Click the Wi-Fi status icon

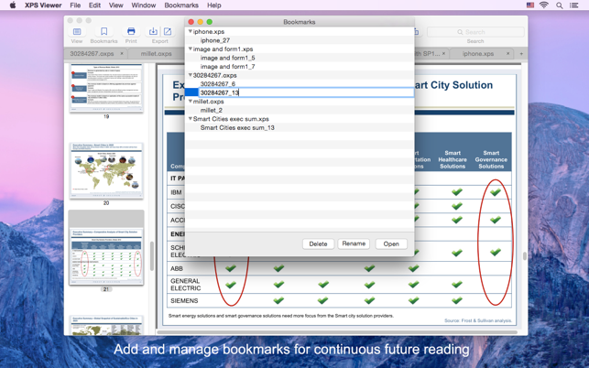(544, 5)
